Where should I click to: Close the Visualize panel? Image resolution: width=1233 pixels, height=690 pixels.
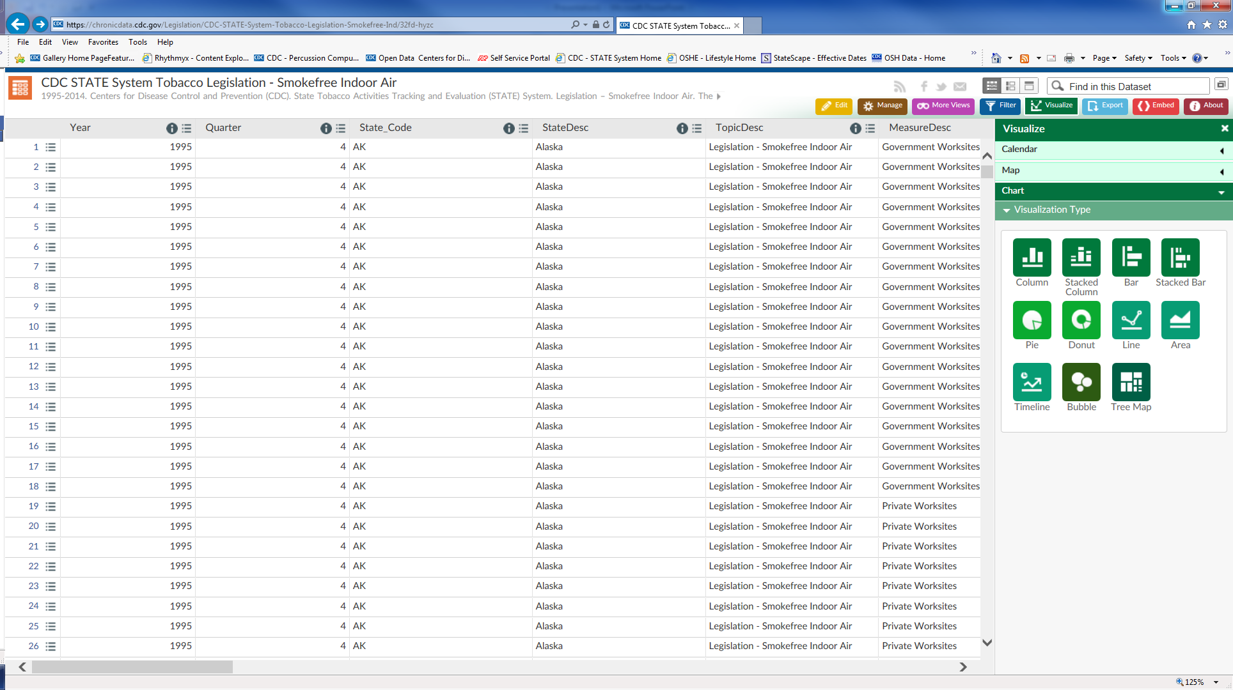coord(1224,128)
